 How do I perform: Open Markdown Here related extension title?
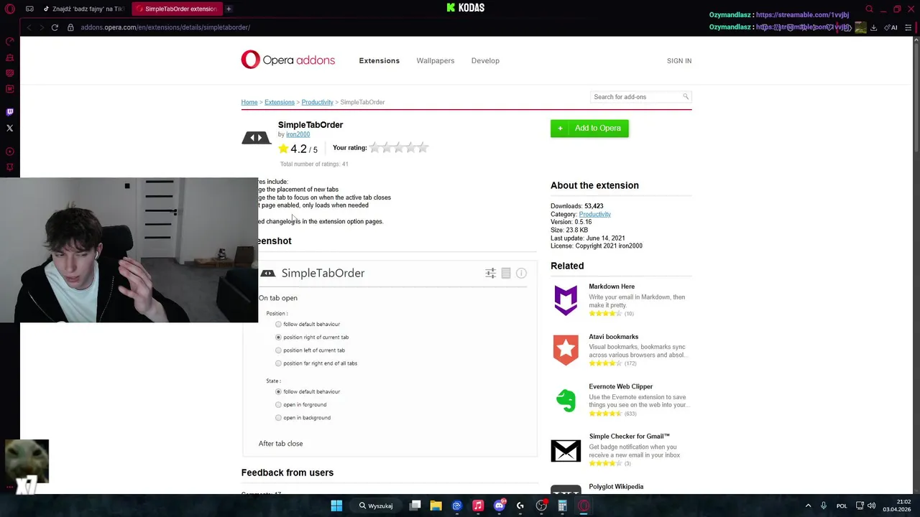coord(612,287)
